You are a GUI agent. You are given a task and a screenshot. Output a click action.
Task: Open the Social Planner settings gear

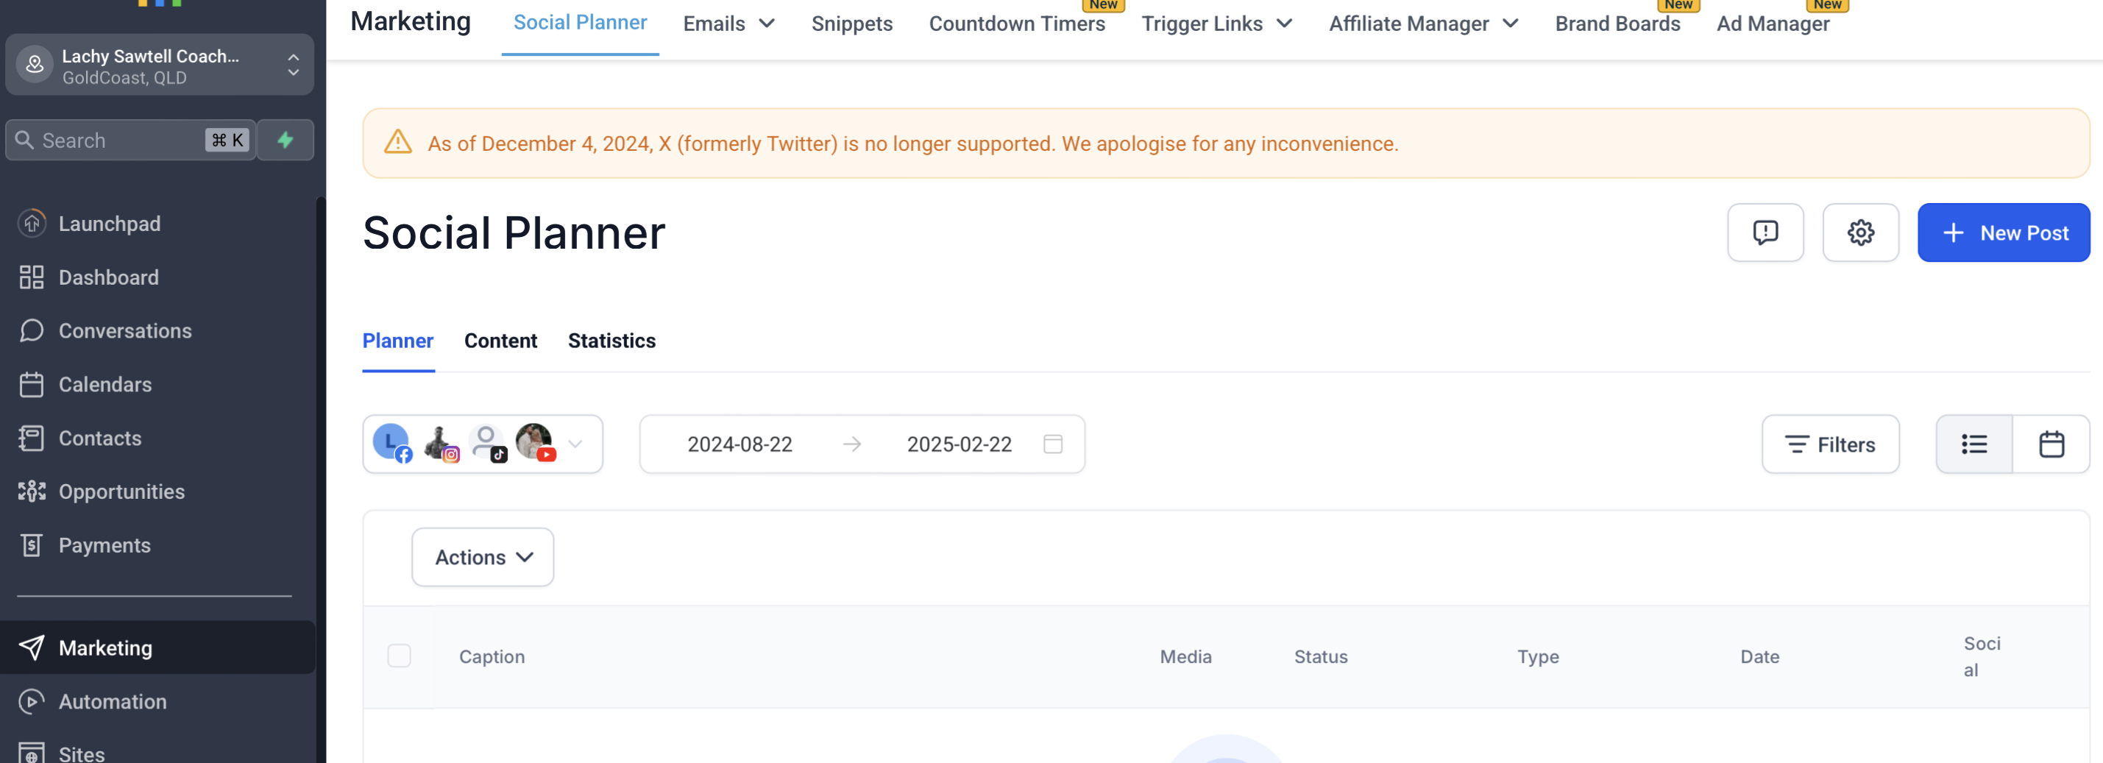point(1862,233)
